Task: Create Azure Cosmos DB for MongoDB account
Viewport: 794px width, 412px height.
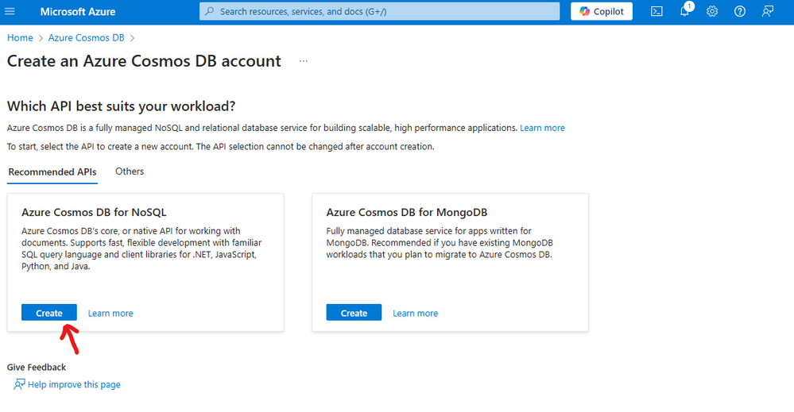Action: [x=354, y=313]
